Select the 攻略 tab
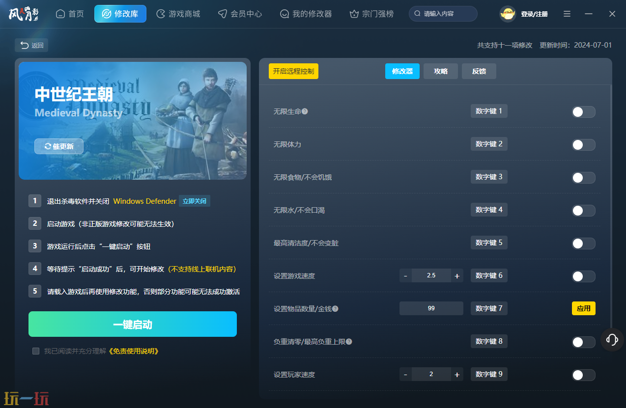The width and height of the screenshot is (626, 408). coord(441,71)
